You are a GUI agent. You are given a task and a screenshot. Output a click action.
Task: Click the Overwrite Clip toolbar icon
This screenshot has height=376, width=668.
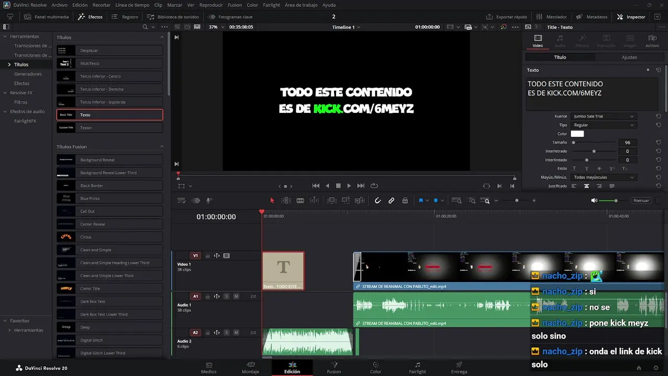click(345, 201)
